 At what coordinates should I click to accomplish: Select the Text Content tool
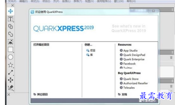(10, 19)
